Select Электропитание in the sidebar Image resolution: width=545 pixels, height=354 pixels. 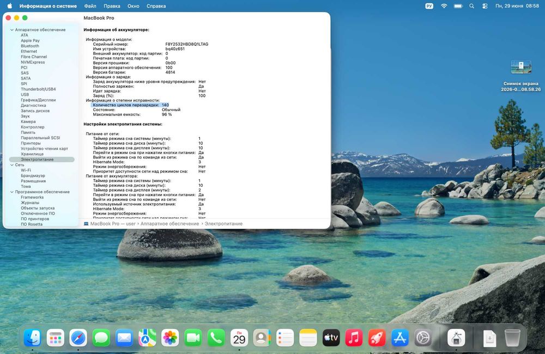(42, 160)
